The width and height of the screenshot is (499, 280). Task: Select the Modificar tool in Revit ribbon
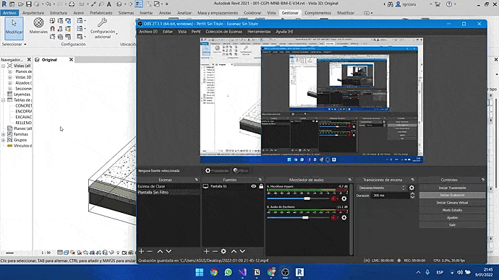14,28
